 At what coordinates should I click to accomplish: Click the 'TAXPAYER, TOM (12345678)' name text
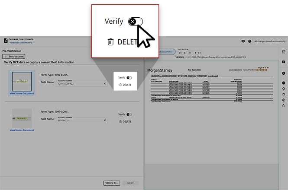(21, 39)
